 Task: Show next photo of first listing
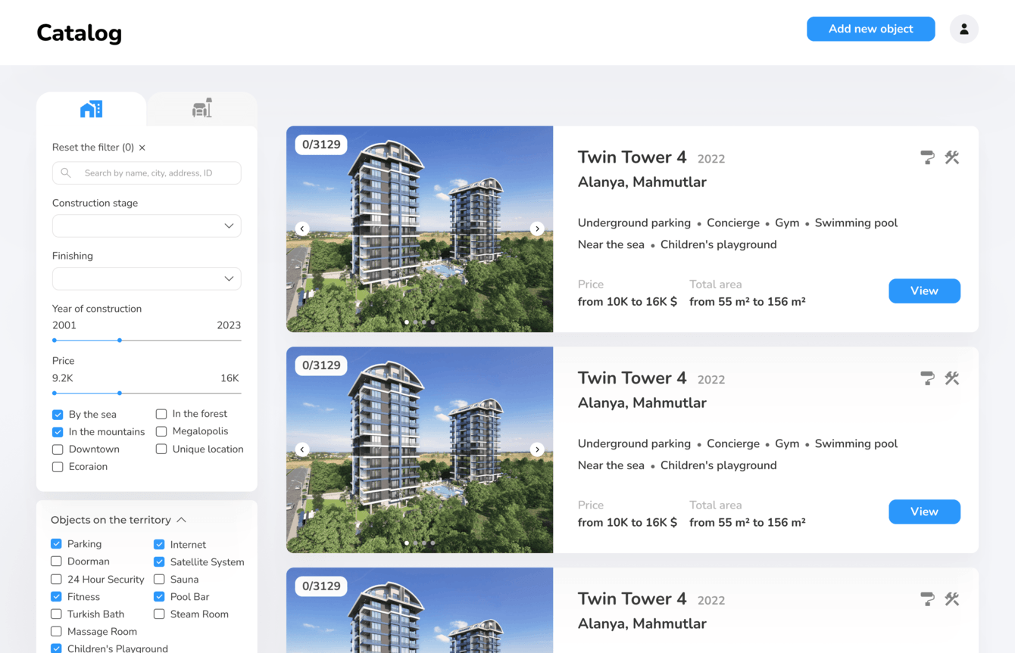(537, 229)
